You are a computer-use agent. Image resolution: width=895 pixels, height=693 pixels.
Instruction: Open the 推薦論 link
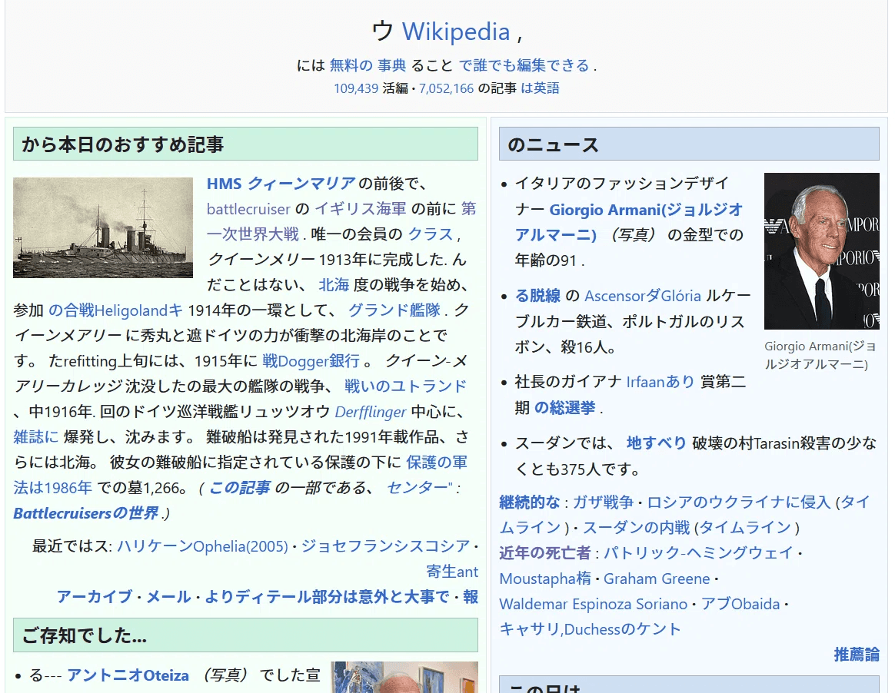856,655
